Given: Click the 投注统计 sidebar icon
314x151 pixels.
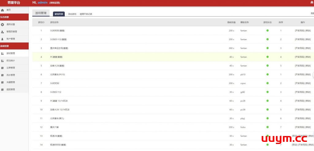Looking at the screenshot, I should [2, 61].
